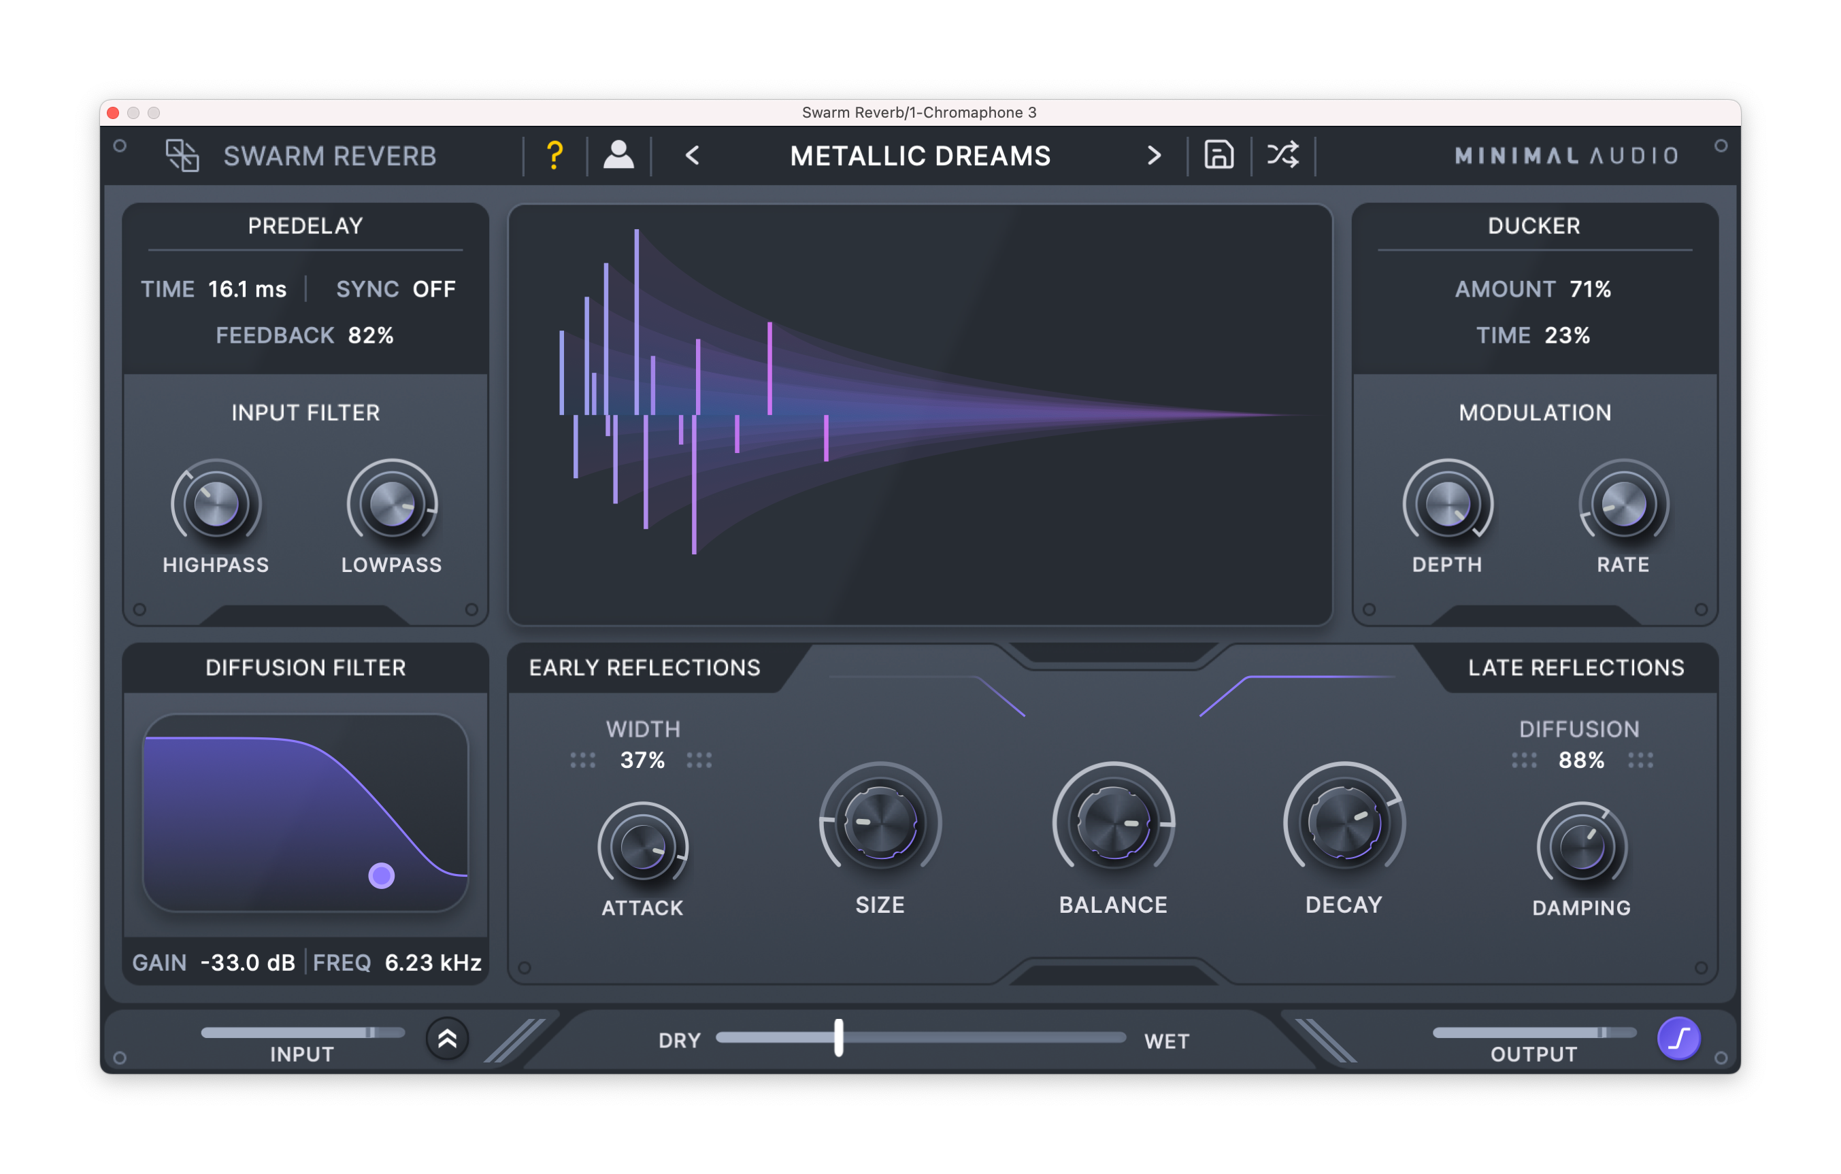
Task: Click the Dry/Wet mix slider handle
Action: 839,1038
